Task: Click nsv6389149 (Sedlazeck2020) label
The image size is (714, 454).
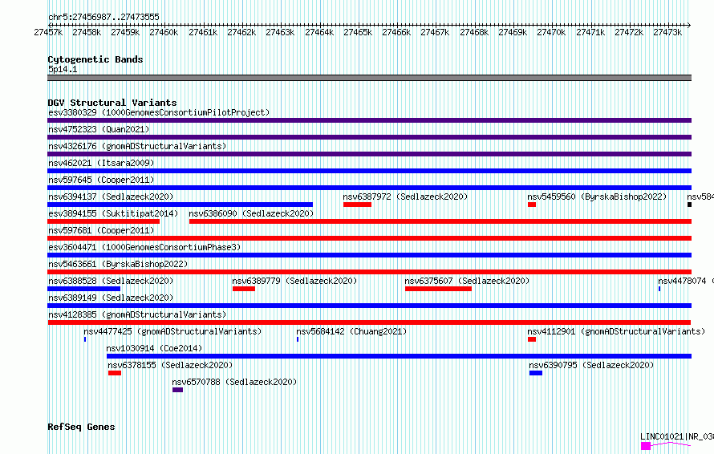Action: pyautogui.click(x=111, y=298)
